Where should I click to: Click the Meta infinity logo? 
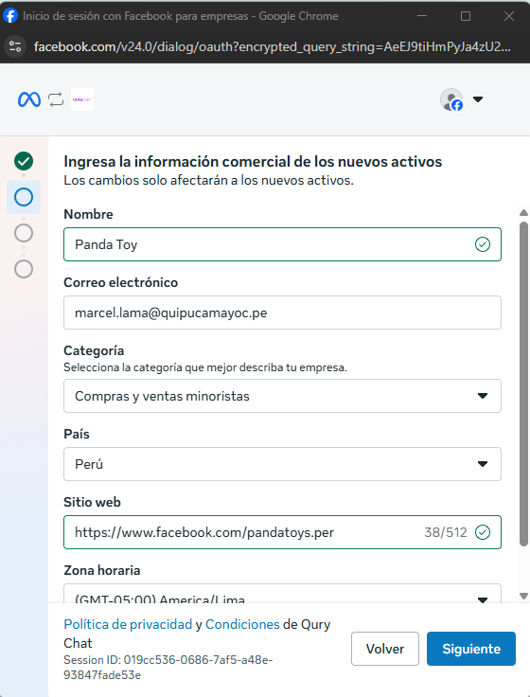tap(29, 99)
